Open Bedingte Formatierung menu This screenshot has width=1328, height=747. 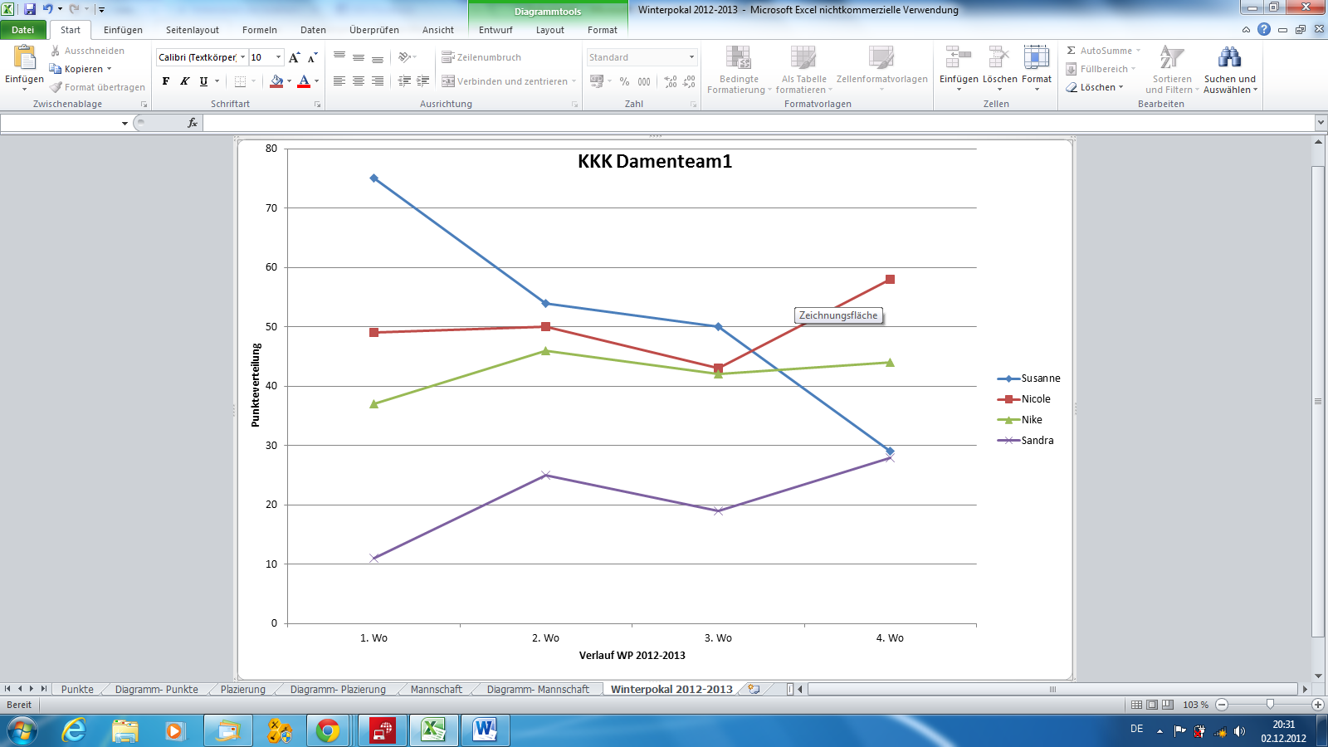(739, 70)
